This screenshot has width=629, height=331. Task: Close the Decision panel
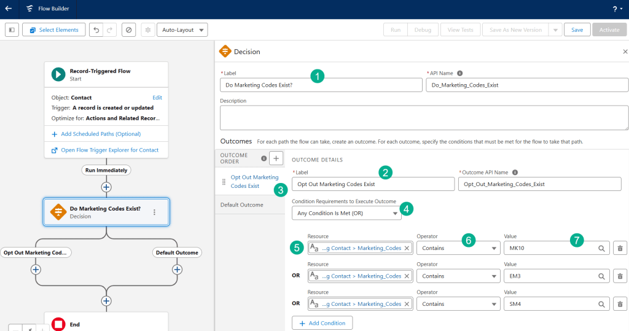pos(625,52)
